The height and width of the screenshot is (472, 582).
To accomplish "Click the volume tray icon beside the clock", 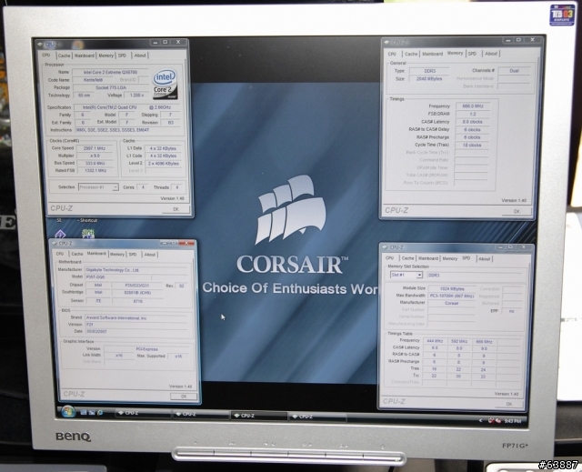I will coord(497,421).
